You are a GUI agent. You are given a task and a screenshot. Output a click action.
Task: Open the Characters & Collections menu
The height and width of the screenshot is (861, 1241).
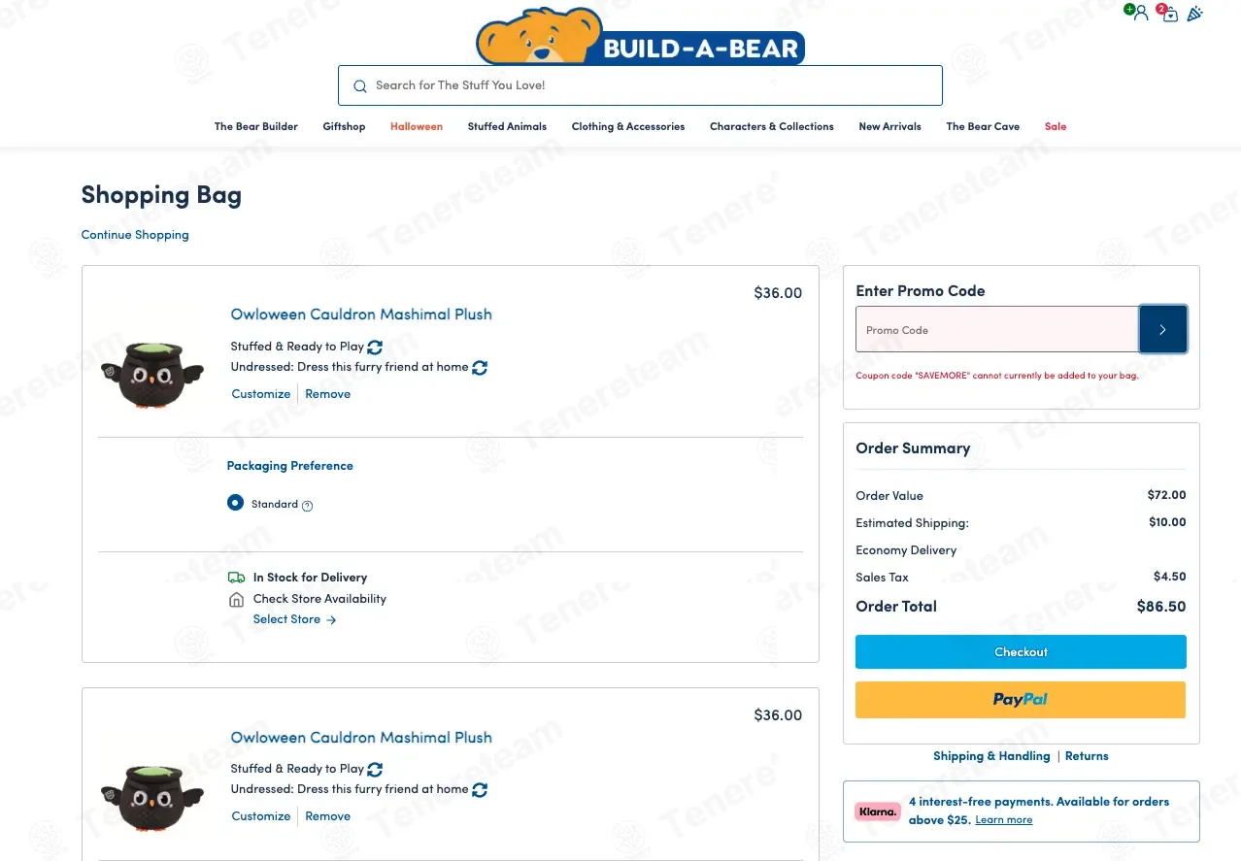[772, 126]
